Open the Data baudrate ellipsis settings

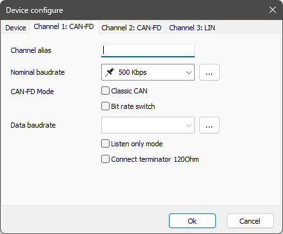coord(210,125)
